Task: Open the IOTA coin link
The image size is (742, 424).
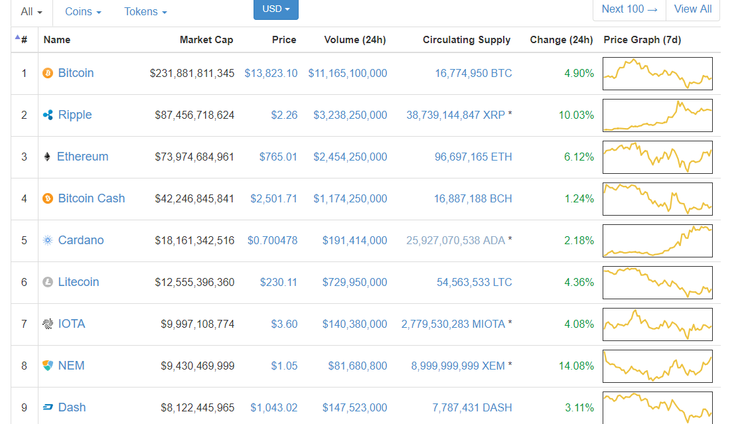Action: [x=72, y=324]
